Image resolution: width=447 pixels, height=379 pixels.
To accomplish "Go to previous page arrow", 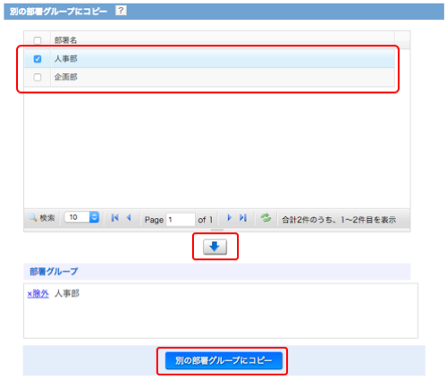I will coord(129,218).
